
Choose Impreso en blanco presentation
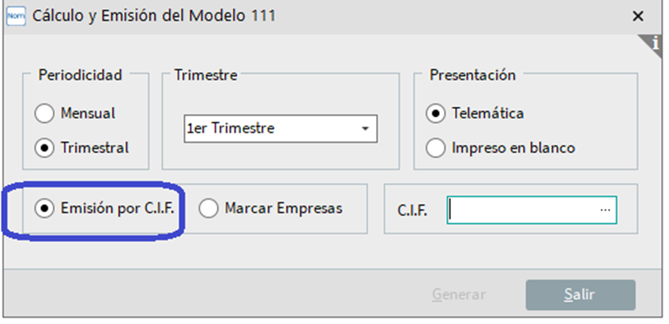(x=501, y=148)
